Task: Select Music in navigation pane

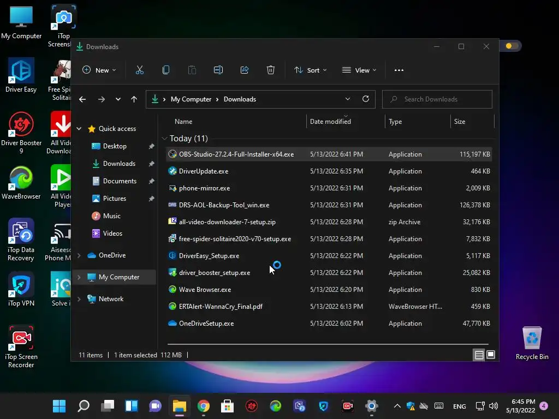Action: click(x=111, y=216)
